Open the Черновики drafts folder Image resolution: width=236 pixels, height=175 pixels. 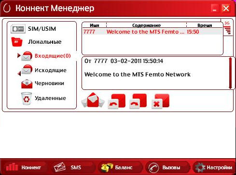43,84
